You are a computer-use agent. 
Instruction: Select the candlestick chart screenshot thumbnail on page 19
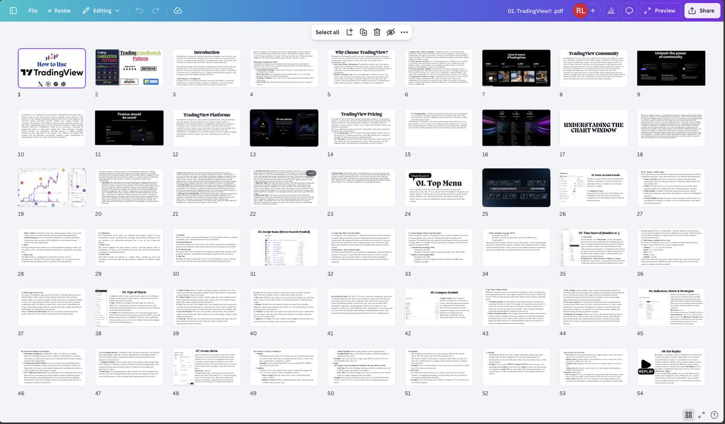(x=51, y=186)
